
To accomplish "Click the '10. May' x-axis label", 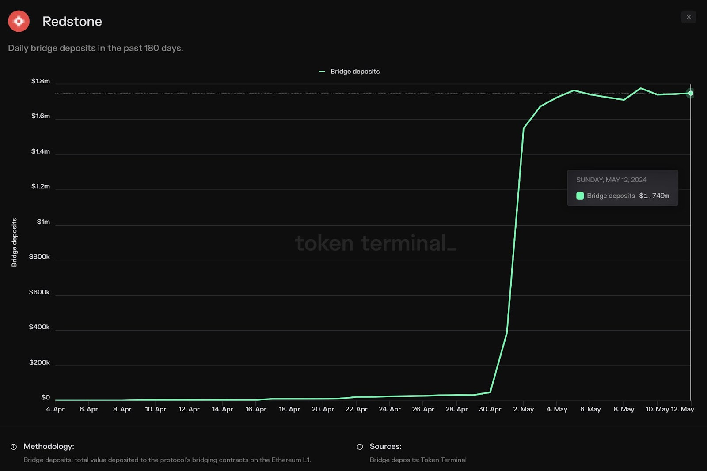I will pos(658,409).
